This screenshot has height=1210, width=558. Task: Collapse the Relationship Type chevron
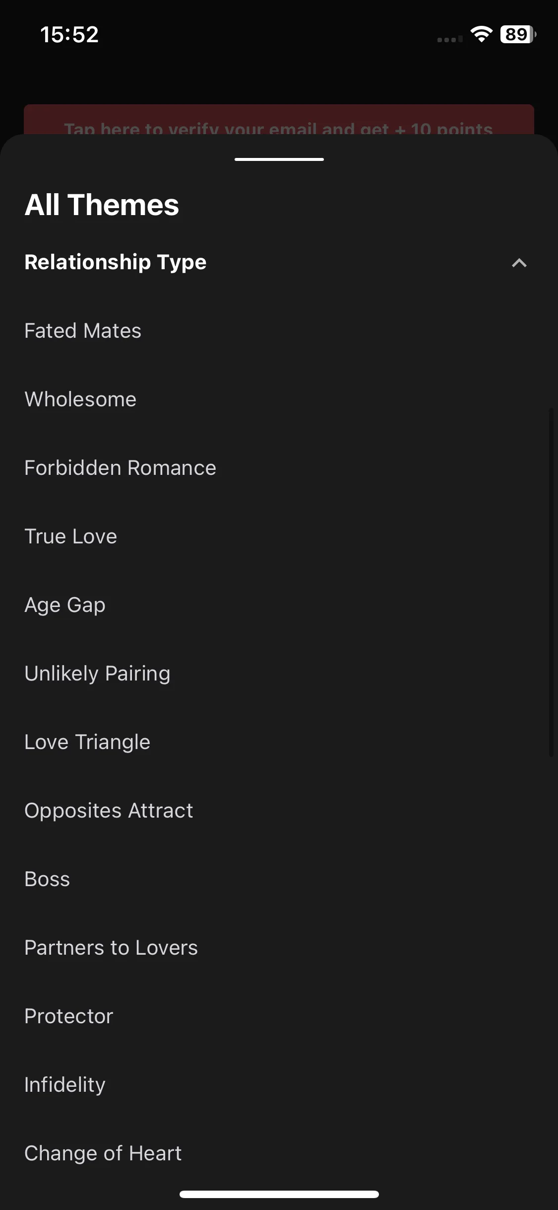pyautogui.click(x=519, y=263)
